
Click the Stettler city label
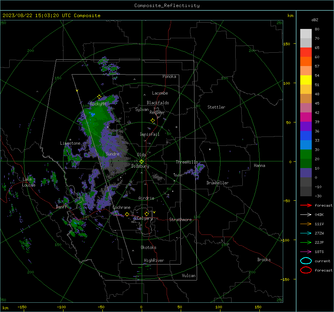pos(216,107)
